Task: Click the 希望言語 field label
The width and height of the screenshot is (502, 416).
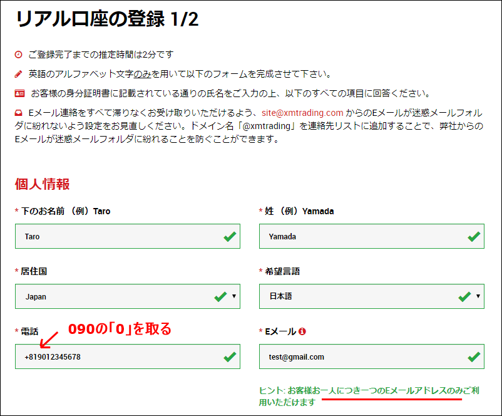Action: (x=282, y=271)
